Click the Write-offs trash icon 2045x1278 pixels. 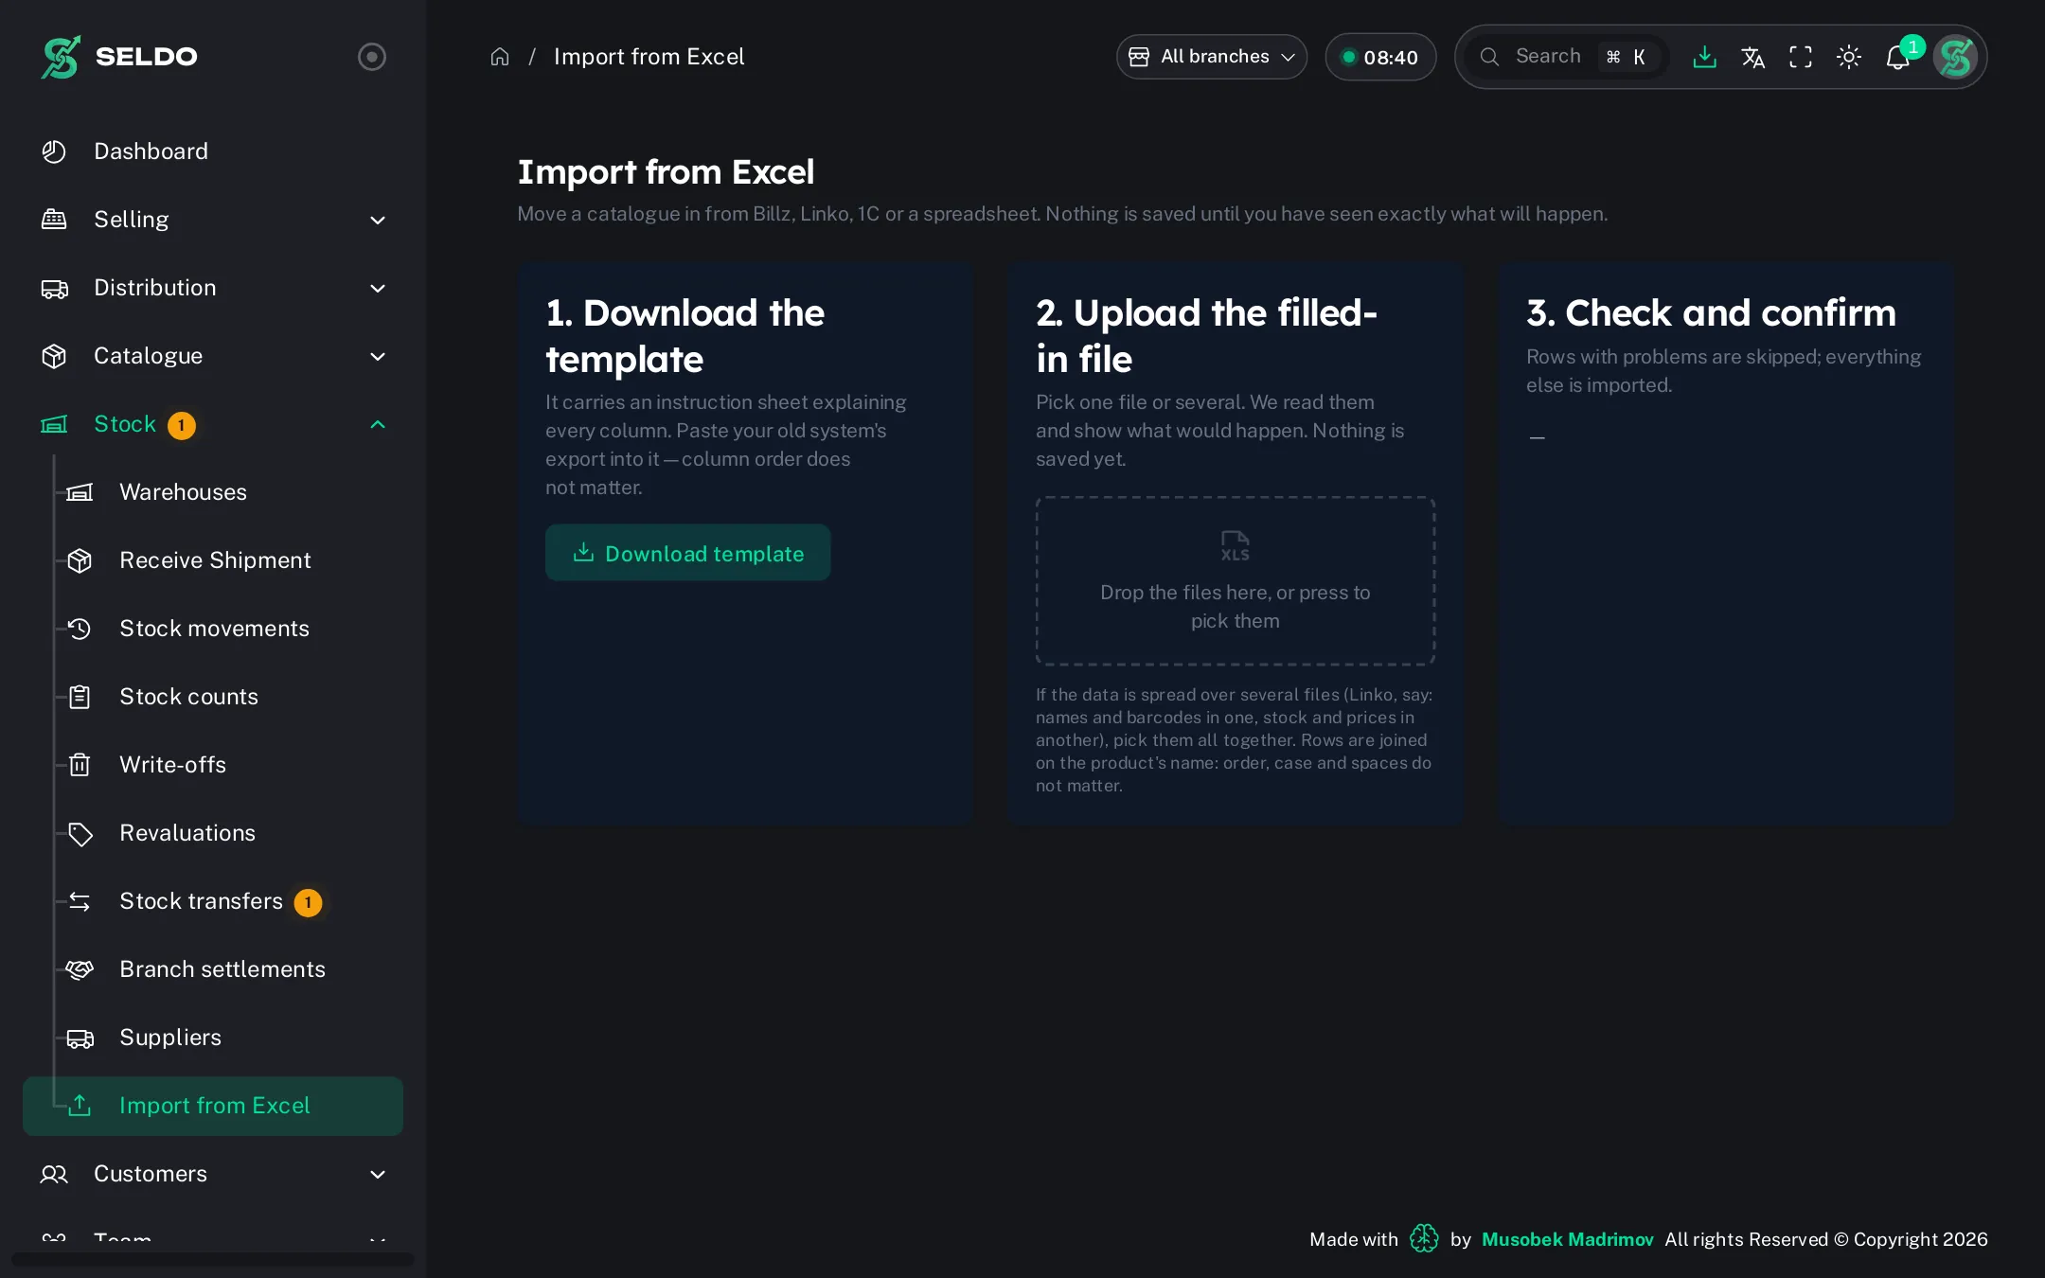pyautogui.click(x=80, y=765)
